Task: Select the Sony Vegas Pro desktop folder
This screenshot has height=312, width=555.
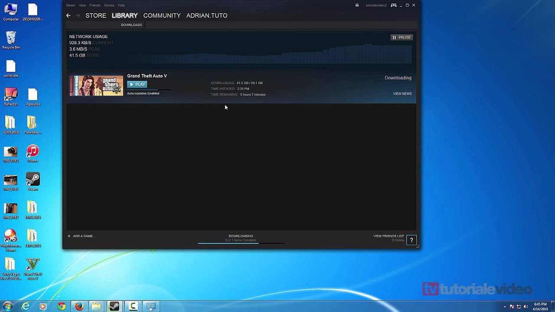Action: [11, 269]
